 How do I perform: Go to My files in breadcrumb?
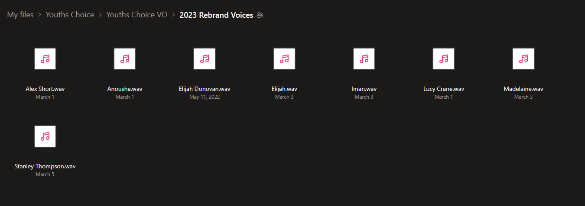20,15
